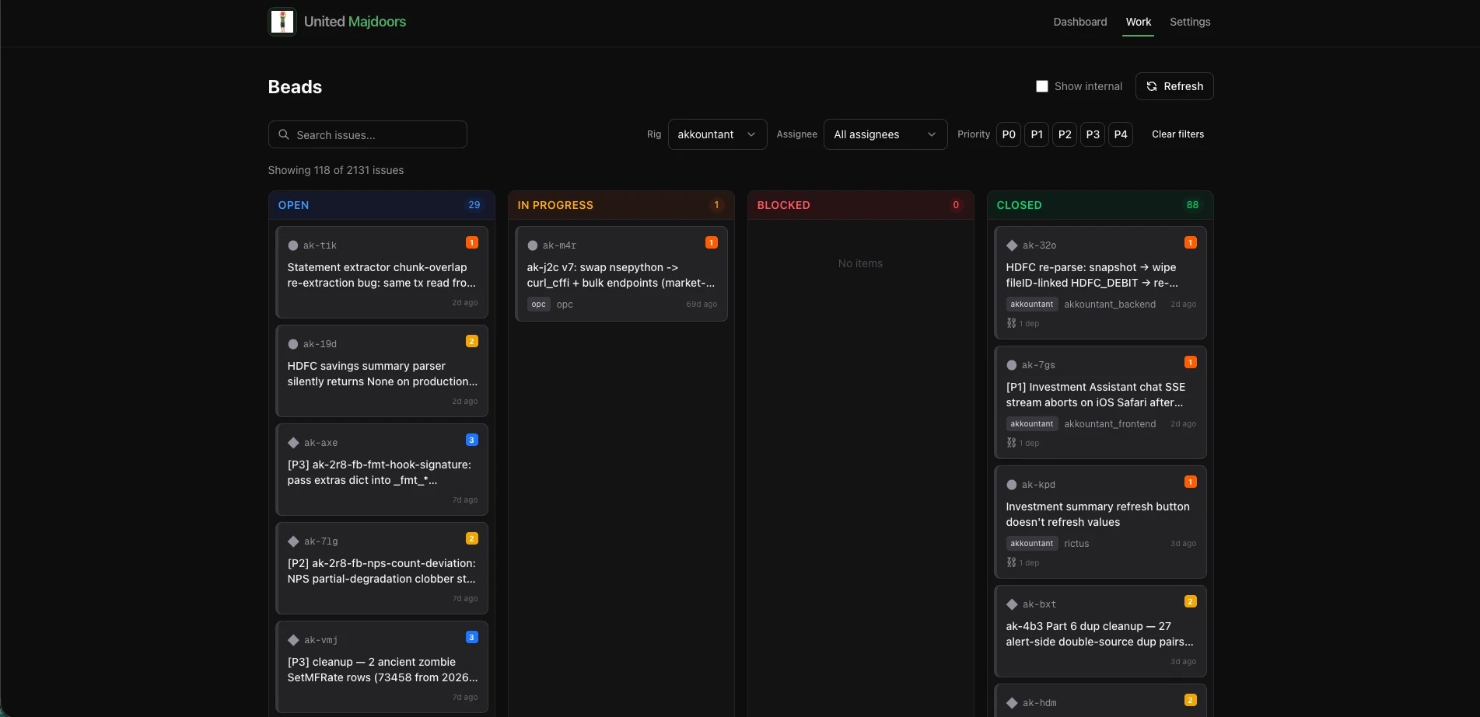Click priority 1 badge on ak-t1k card
The width and height of the screenshot is (1480, 717).
click(472, 242)
